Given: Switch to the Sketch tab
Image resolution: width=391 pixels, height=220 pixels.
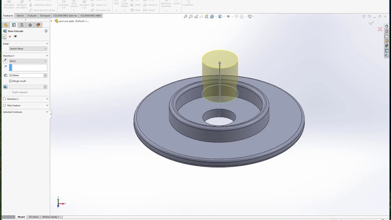Looking at the screenshot, I should 20,16.
